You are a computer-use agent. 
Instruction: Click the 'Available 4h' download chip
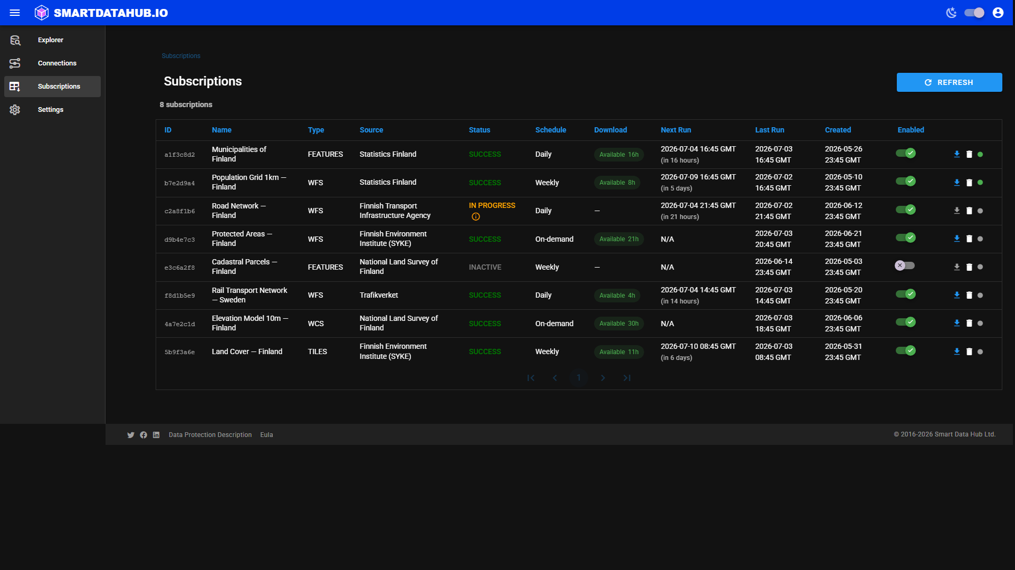(x=617, y=296)
